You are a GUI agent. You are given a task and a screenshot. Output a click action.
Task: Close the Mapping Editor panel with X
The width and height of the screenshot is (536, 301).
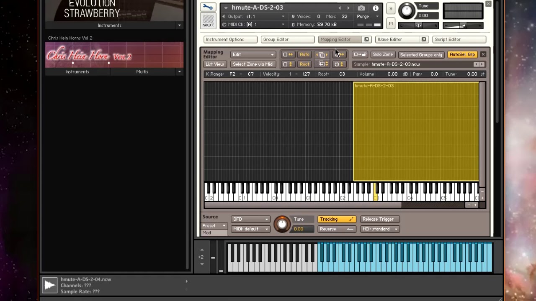[x=483, y=54]
